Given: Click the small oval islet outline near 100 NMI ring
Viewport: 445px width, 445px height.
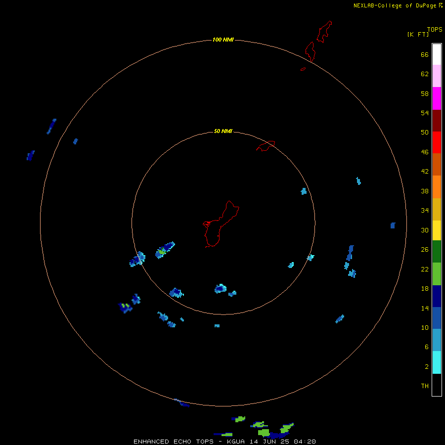Looking at the screenshot, I should click(303, 69).
